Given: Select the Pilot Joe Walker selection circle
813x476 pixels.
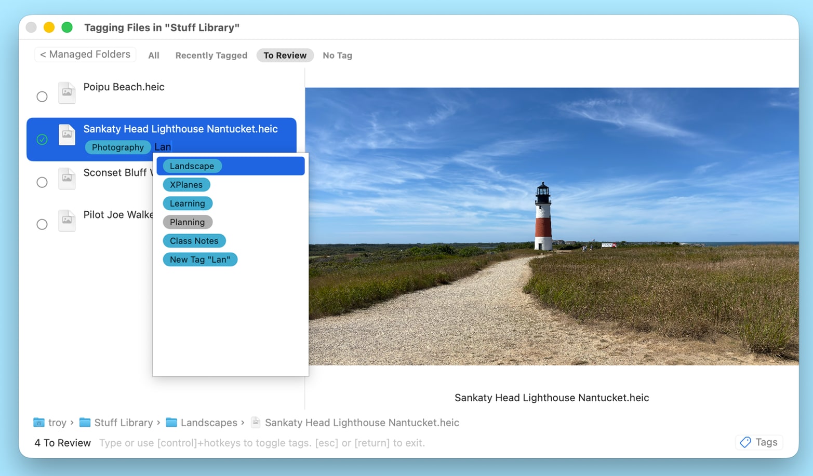Looking at the screenshot, I should coord(42,224).
